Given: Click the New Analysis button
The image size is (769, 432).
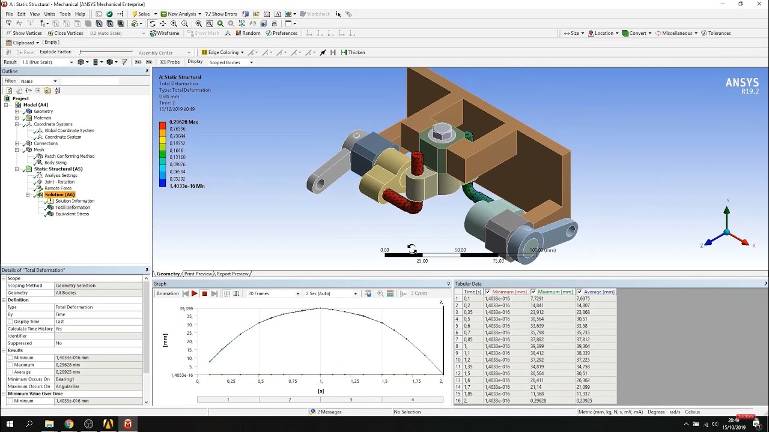Looking at the screenshot, I should 181,14.
